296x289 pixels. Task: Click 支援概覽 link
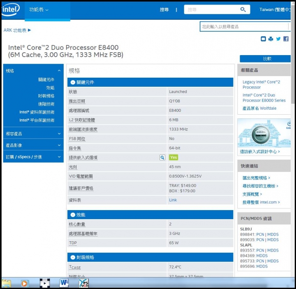pyautogui.click(x=252, y=194)
